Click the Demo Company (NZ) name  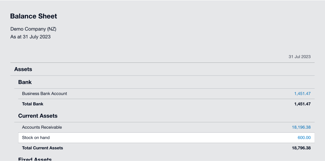(33, 29)
